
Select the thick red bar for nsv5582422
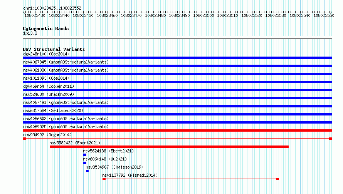[169, 147]
